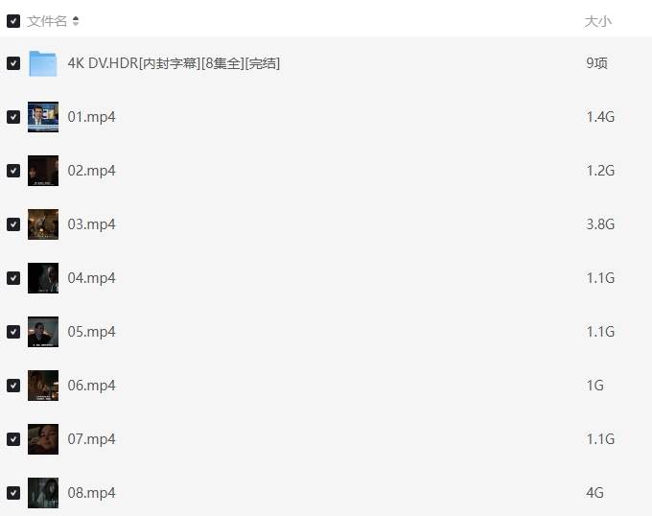Image resolution: width=652 pixels, height=516 pixels.
Task: Click the 08.mp4 video thumbnail
Action: 43,493
